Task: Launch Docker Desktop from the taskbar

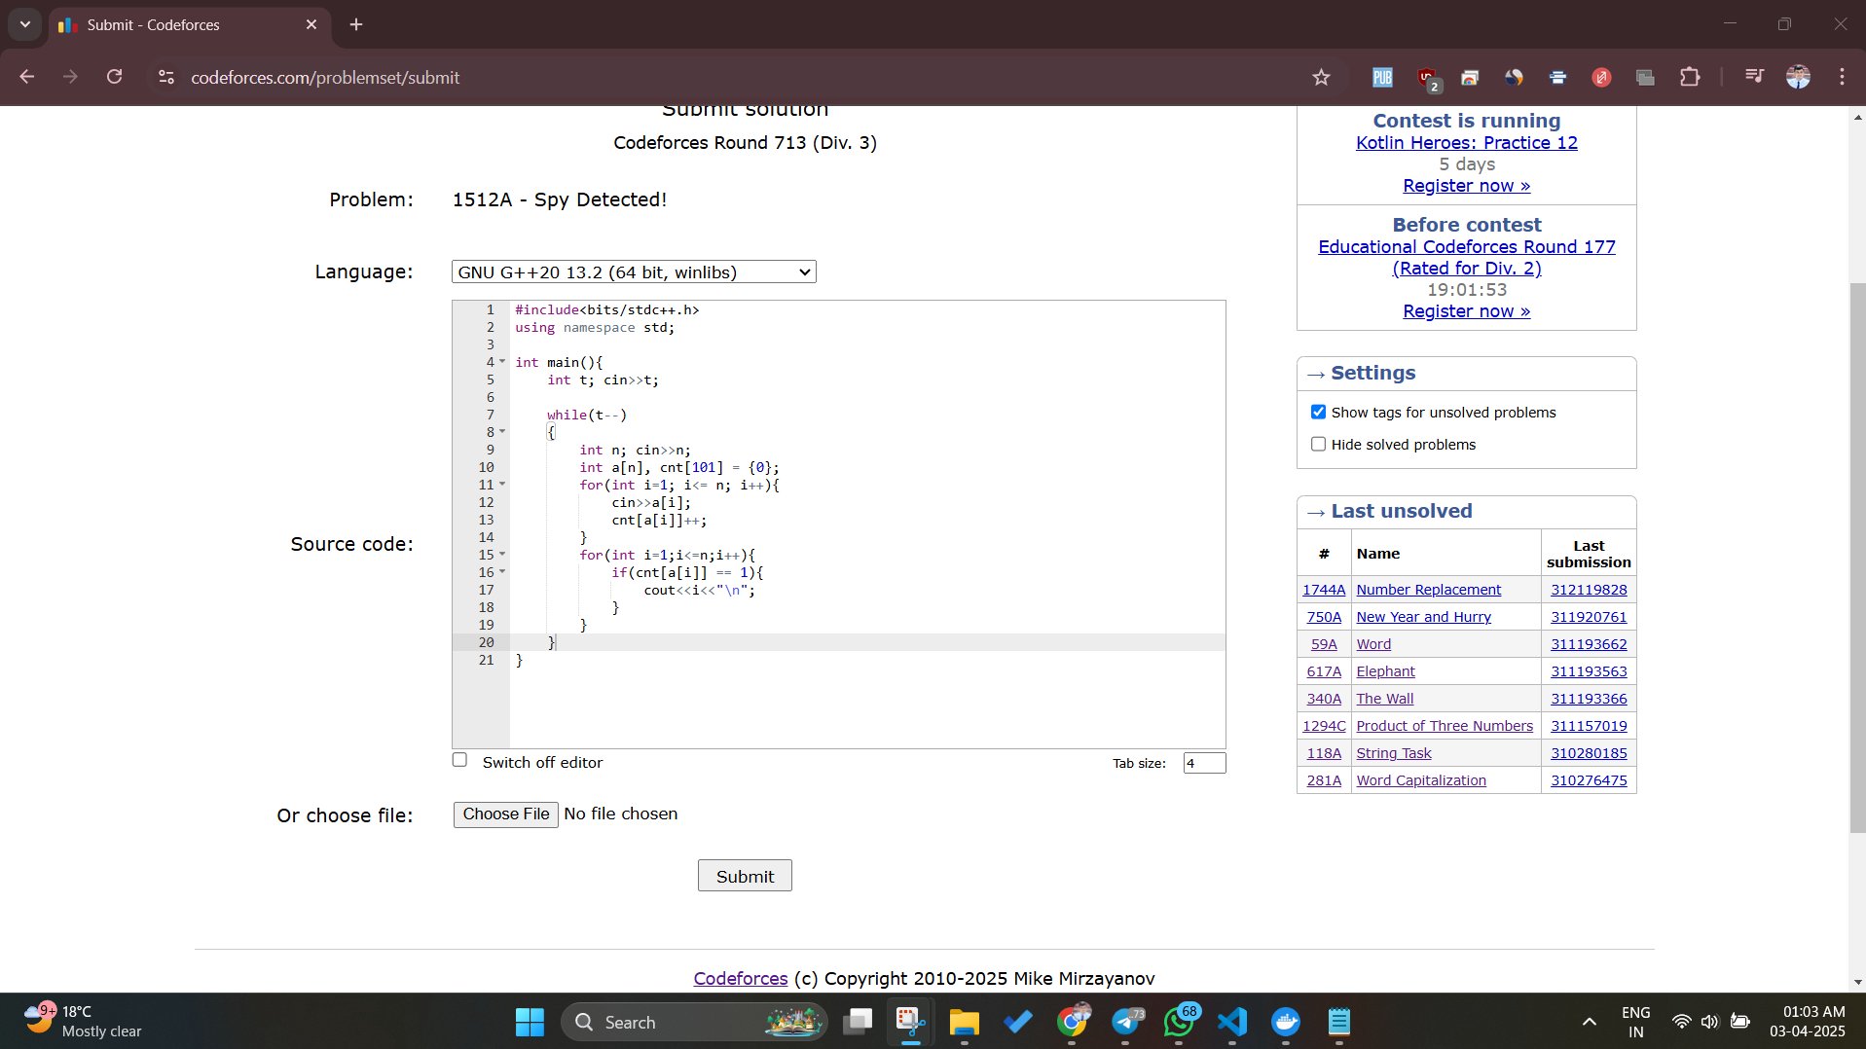Action: pyautogui.click(x=1286, y=1022)
